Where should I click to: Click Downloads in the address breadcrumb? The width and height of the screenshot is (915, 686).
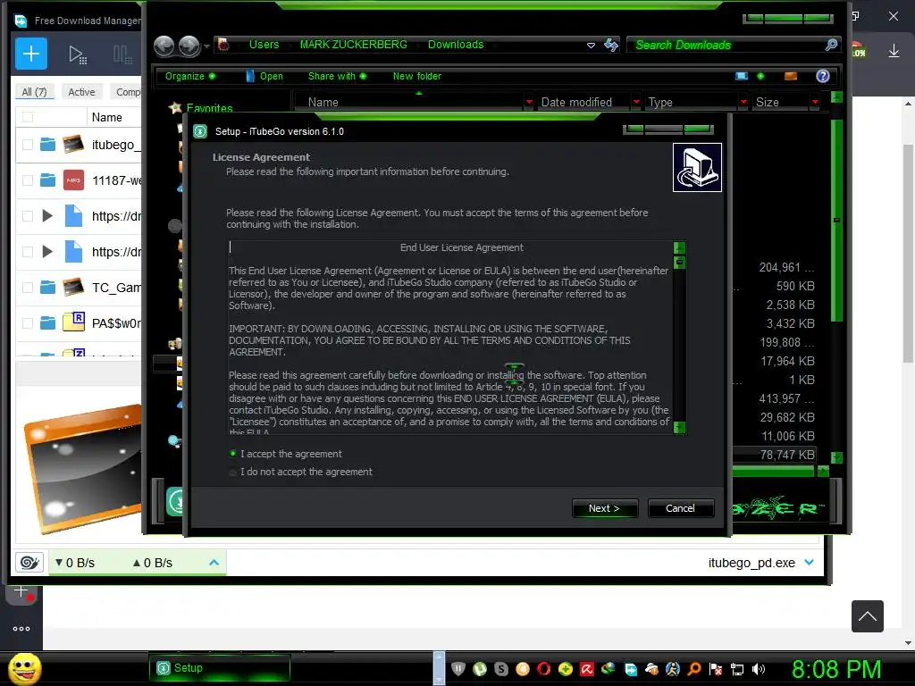click(x=456, y=45)
